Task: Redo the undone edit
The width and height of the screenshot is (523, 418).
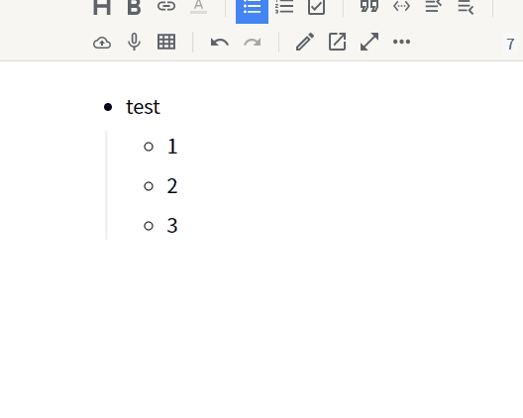Action: [x=252, y=42]
